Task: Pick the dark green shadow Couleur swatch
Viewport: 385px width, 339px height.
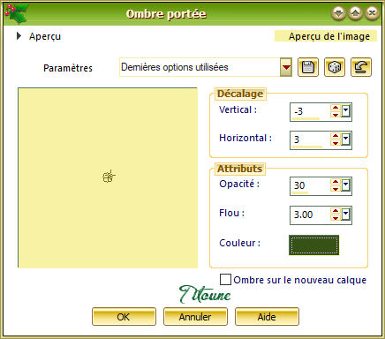Action: 313,245
